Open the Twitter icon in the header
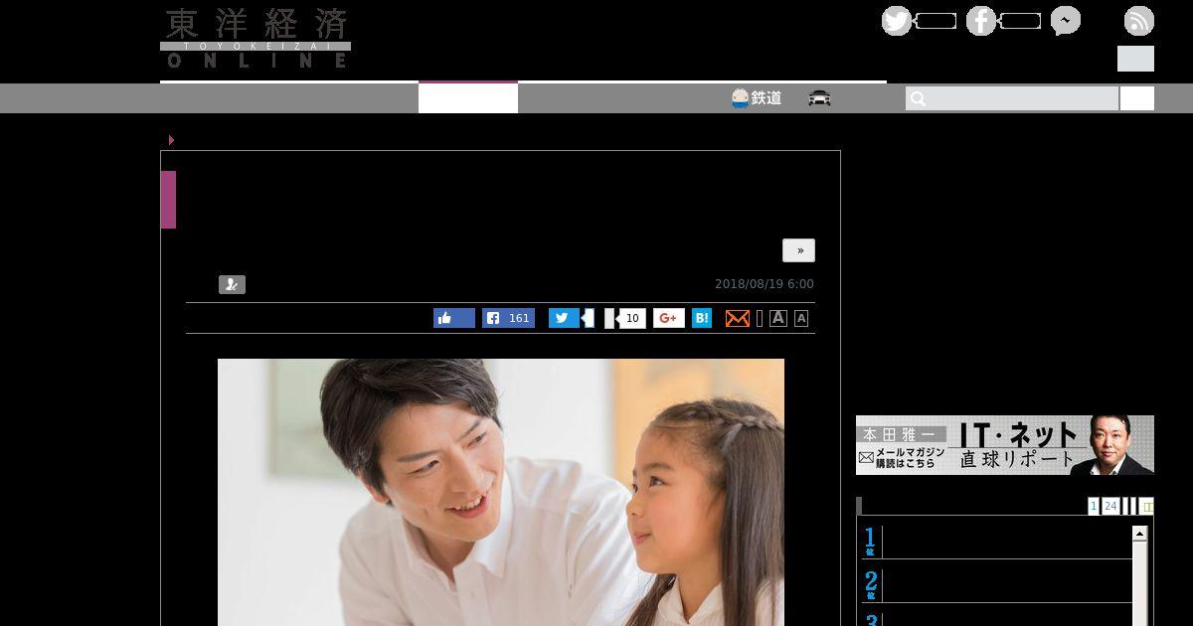This screenshot has width=1193, height=626. pyautogui.click(x=897, y=21)
